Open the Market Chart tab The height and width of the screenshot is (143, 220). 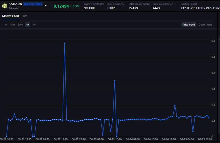coord(11,16)
